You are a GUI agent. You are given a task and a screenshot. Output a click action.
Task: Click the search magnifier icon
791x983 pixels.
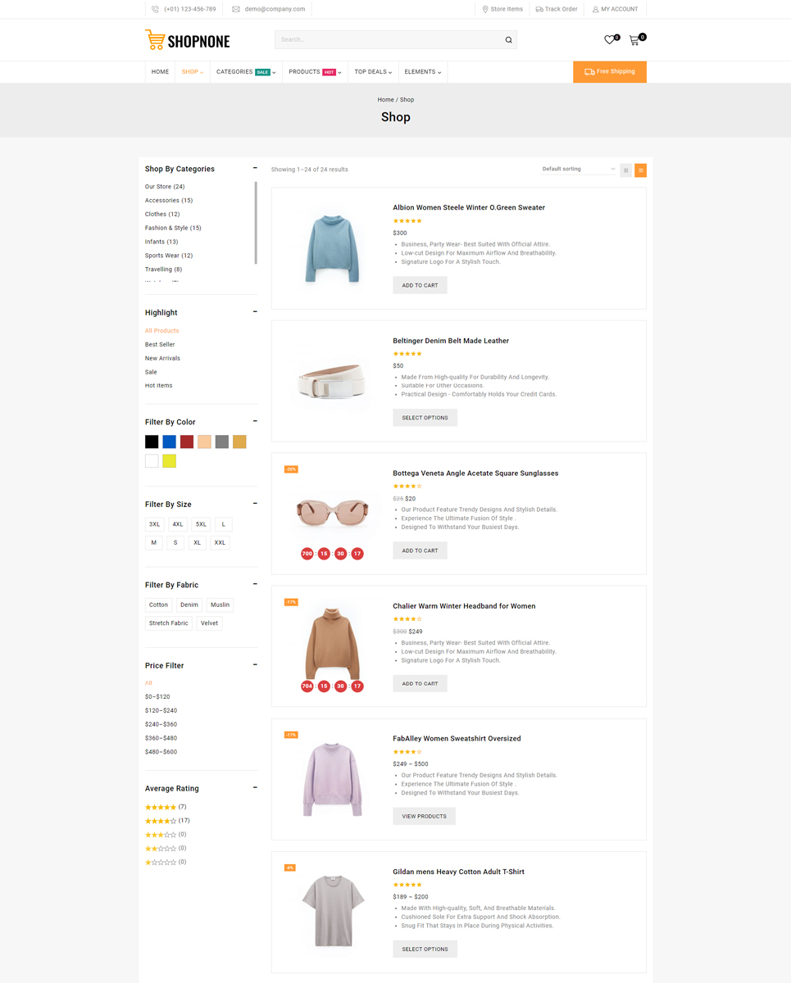(508, 40)
